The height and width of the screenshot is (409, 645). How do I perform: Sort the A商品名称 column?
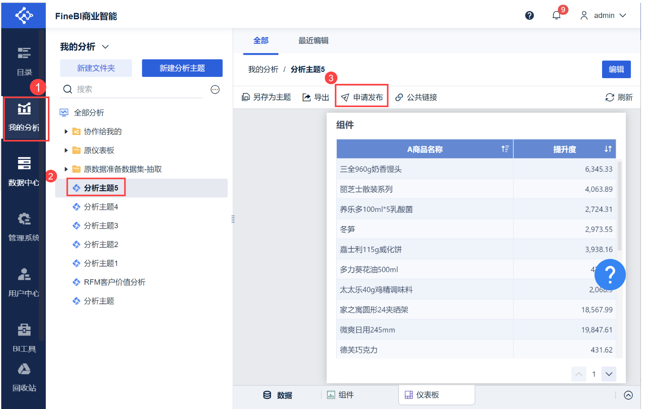pyautogui.click(x=505, y=149)
